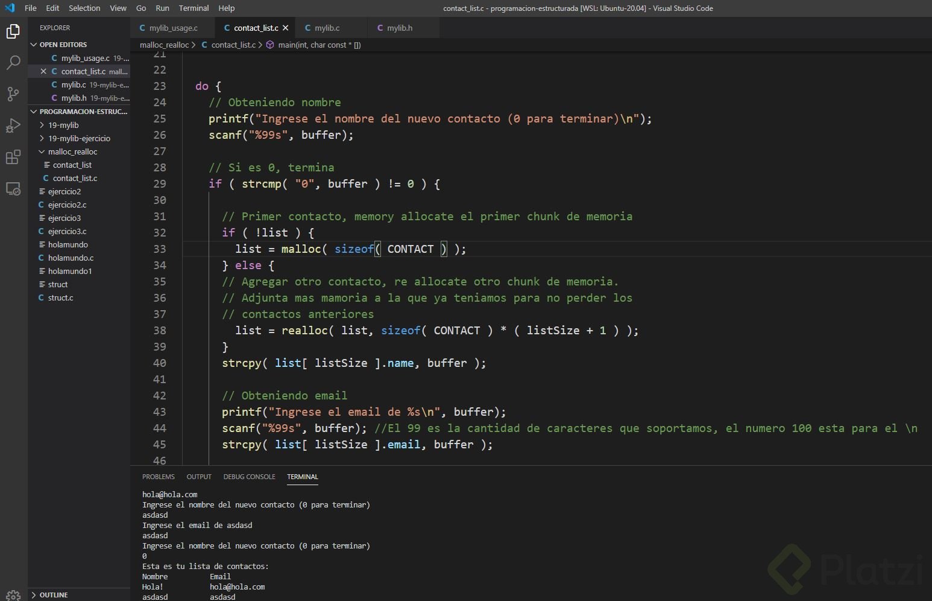Close contact_list.c in Open Editors list

pos(43,71)
